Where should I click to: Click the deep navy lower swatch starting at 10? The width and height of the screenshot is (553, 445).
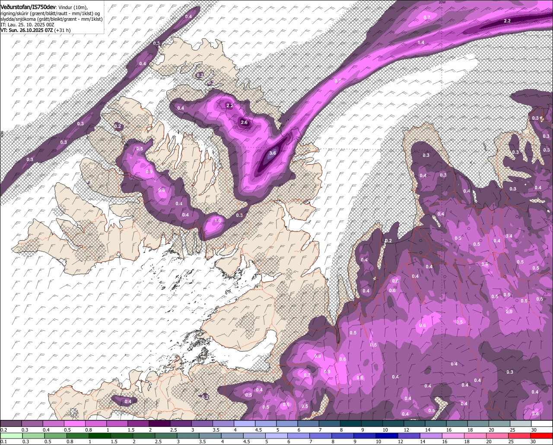[387, 435]
